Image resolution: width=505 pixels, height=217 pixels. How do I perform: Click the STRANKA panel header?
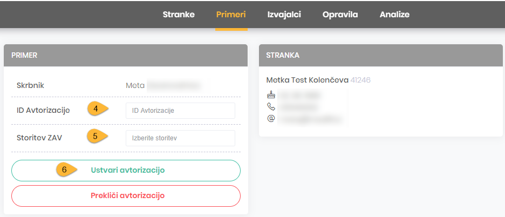pos(380,55)
